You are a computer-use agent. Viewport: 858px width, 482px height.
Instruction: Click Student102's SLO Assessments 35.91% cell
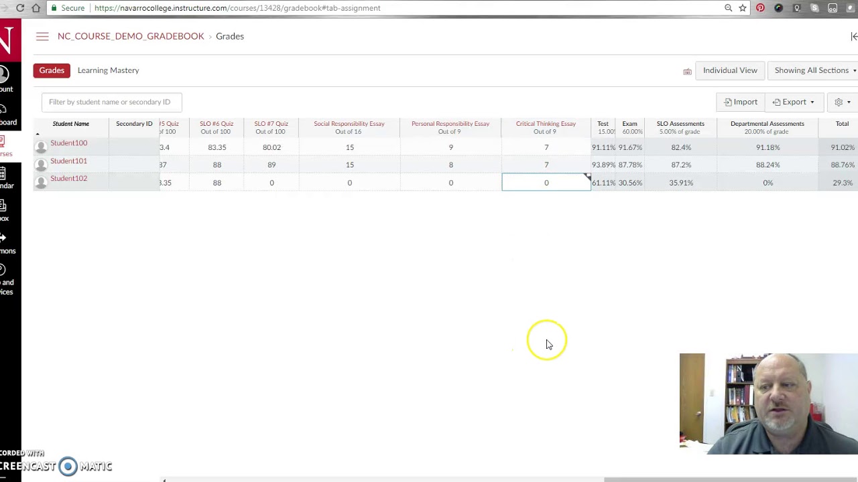pyautogui.click(x=680, y=183)
